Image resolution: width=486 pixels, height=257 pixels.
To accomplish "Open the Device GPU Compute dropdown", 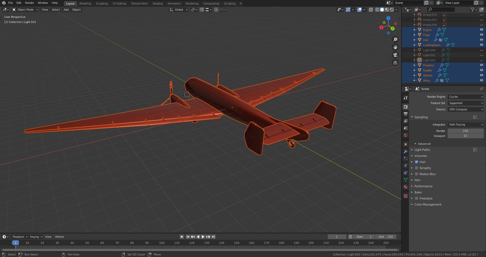I will [466, 109].
